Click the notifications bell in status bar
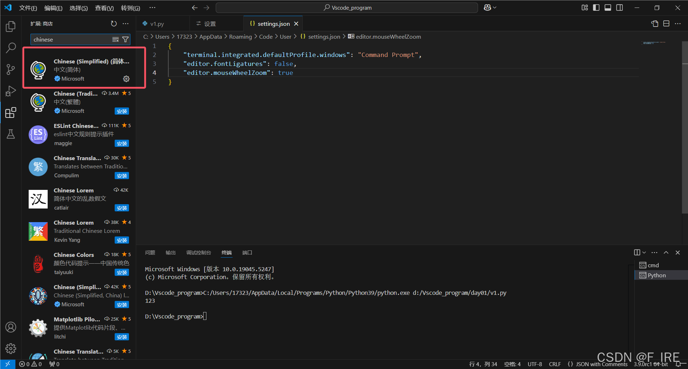Screen dimensions: 688x369 coord(679,364)
